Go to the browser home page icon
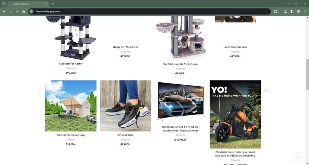This screenshot has width=309, height=165. (x=24, y=11)
